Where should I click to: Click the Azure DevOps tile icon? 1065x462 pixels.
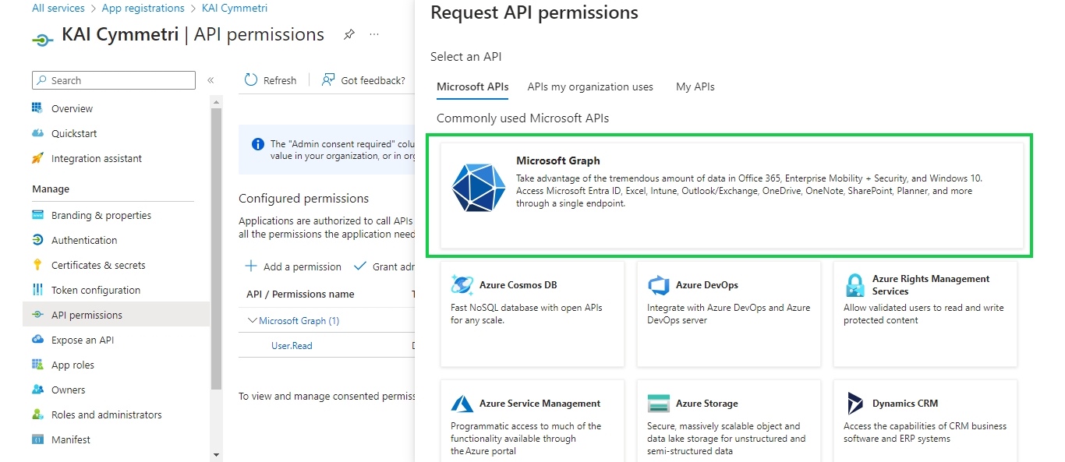[659, 285]
